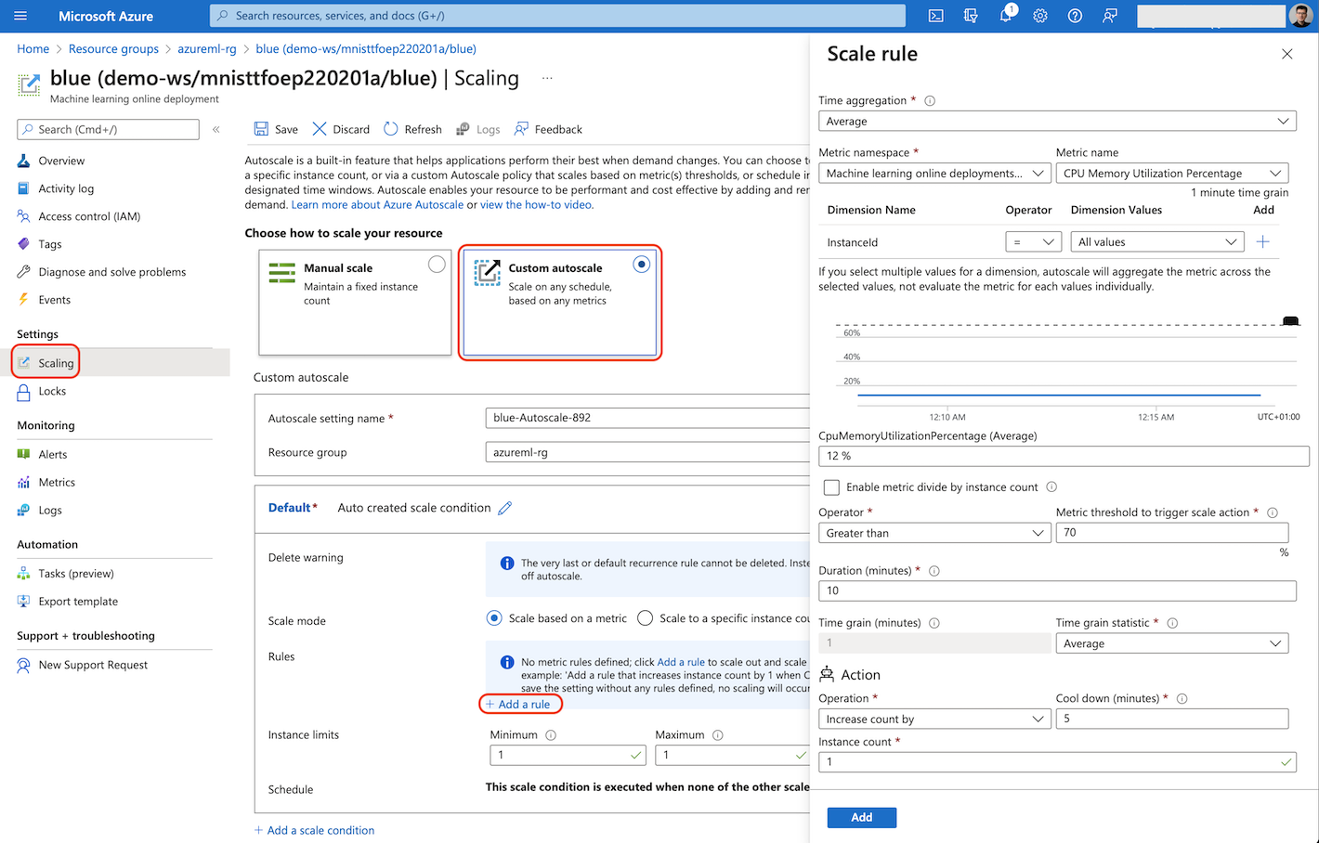Open Access control (IAM) menu item
1319x843 pixels.
coord(89,216)
